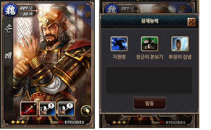
Task: Click the 잠재능력 dialog title bar
Action: [x=150, y=21]
